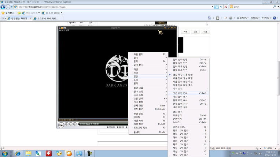Expand the 배경 화면 설정 submenu
280x157 pixels.
click(188, 107)
